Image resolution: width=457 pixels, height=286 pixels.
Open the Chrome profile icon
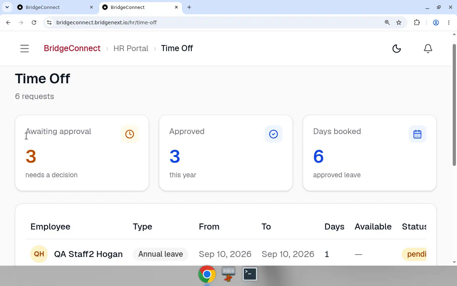436,23
